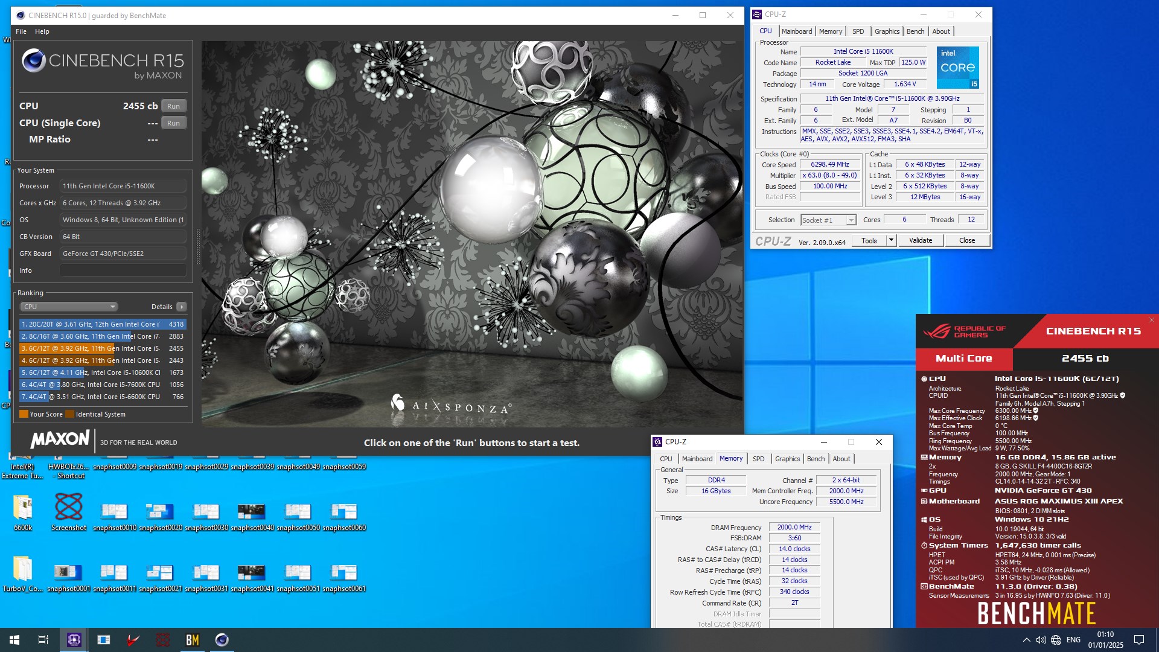Image resolution: width=1159 pixels, height=652 pixels.
Task: Switch to Cinebench taskbar icon
Action: [222, 640]
